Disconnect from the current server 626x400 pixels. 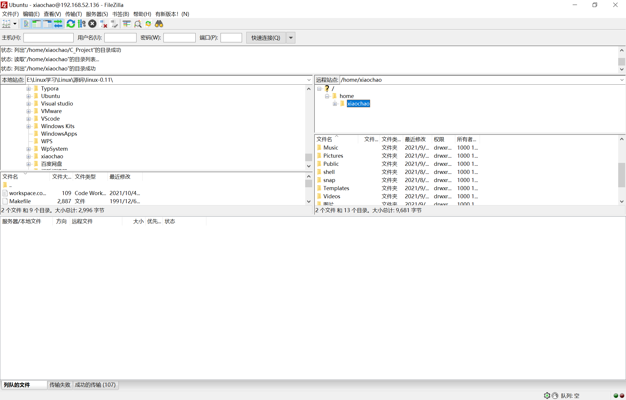click(x=103, y=24)
